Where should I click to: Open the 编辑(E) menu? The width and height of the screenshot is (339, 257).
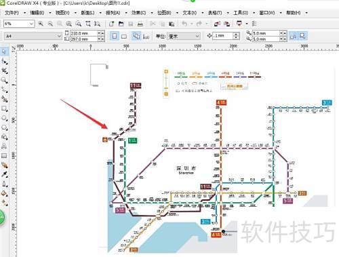point(37,13)
